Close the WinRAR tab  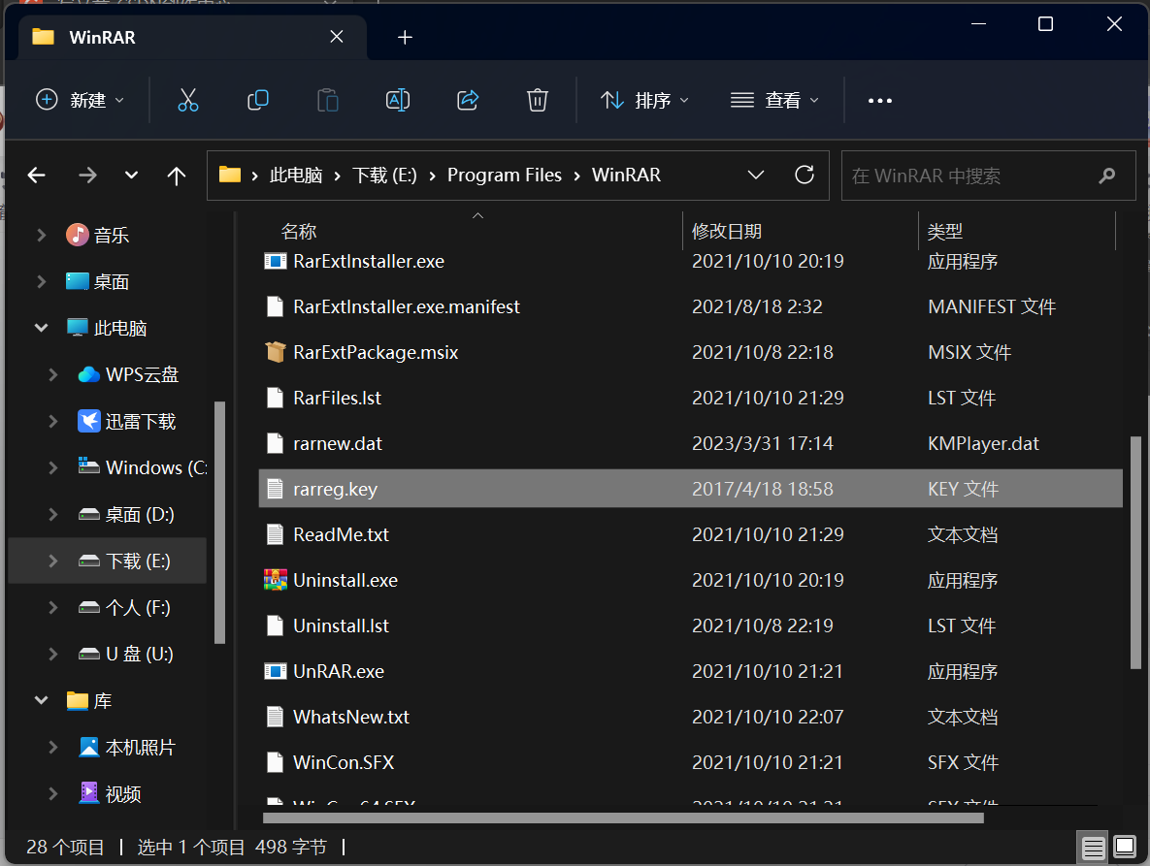click(x=337, y=37)
